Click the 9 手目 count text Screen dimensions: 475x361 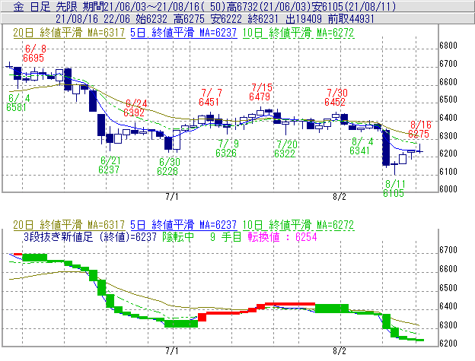coord(225,236)
